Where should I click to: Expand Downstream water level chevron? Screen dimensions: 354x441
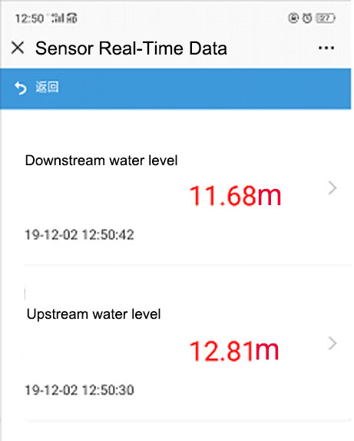[332, 188]
